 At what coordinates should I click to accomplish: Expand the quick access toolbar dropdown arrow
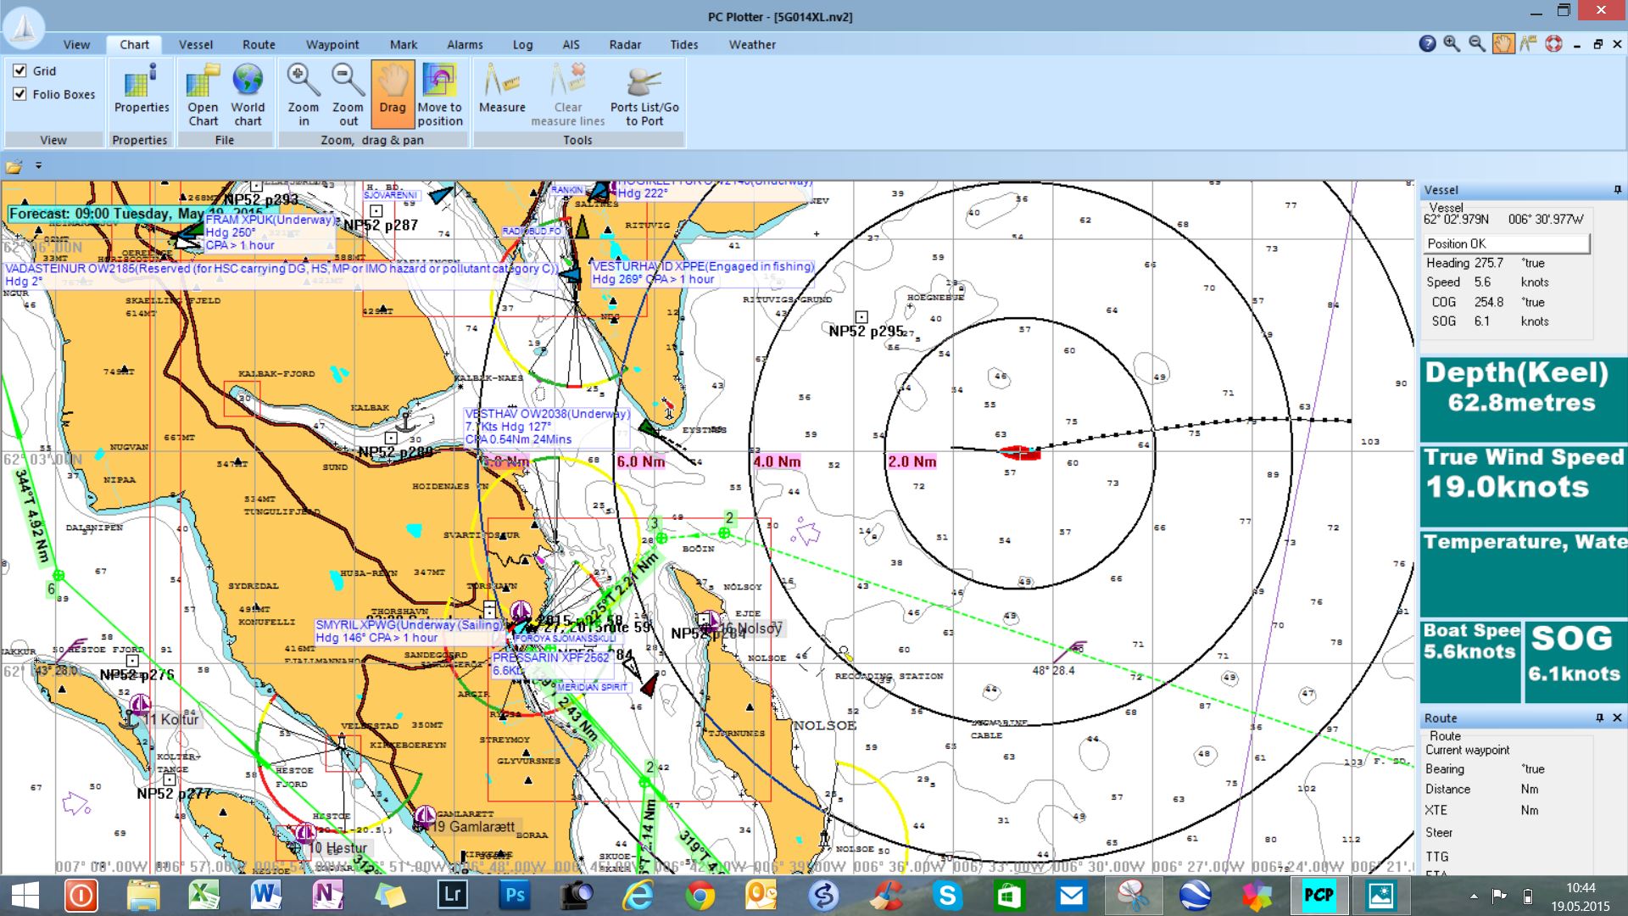[x=38, y=166]
